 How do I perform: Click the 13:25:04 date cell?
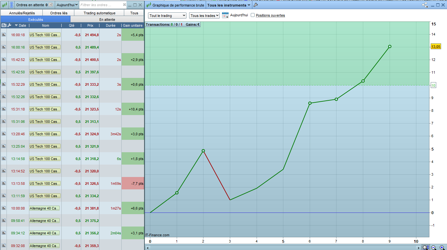pyautogui.click(x=18, y=146)
